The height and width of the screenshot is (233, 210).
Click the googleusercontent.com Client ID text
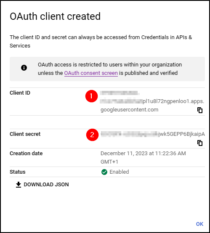click(x=129, y=110)
